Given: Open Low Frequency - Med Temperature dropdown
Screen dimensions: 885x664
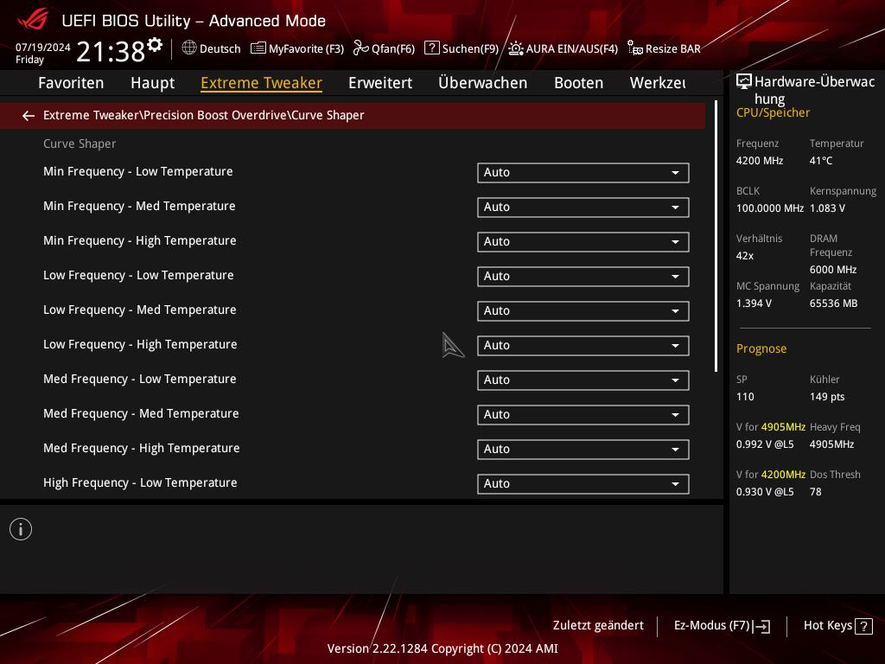Looking at the screenshot, I should pyautogui.click(x=583, y=311).
